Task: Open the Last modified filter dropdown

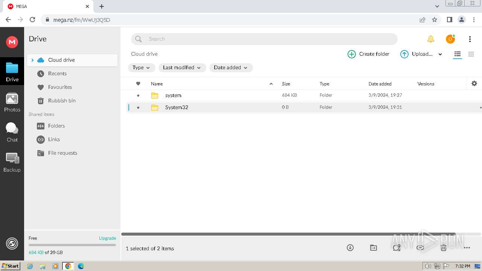Action: (182, 68)
